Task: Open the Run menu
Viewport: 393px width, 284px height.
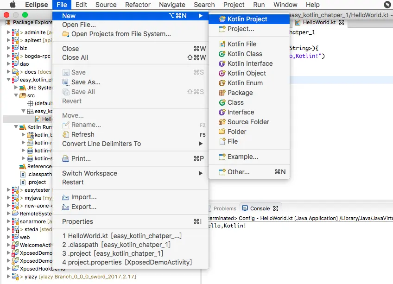Action: tap(259, 5)
